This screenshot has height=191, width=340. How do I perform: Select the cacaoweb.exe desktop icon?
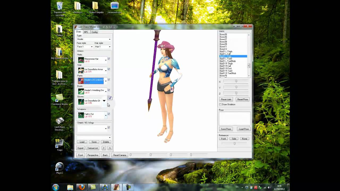[x=114, y=8]
